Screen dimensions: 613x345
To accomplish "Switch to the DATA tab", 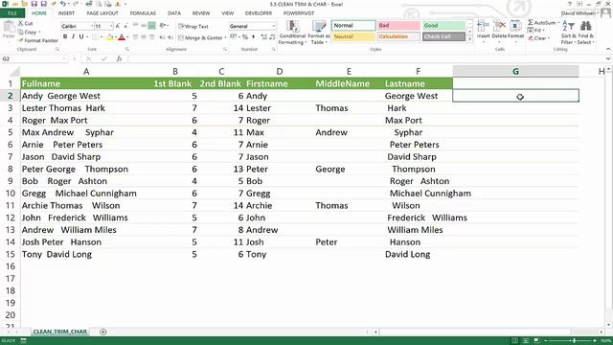I will click(174, 13).
